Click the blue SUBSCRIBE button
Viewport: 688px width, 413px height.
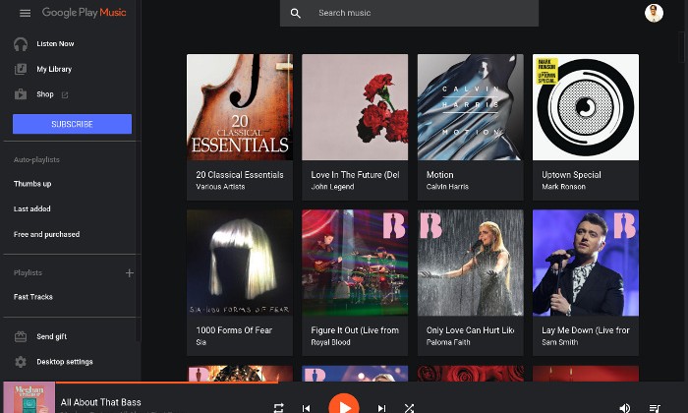[72, 124]
